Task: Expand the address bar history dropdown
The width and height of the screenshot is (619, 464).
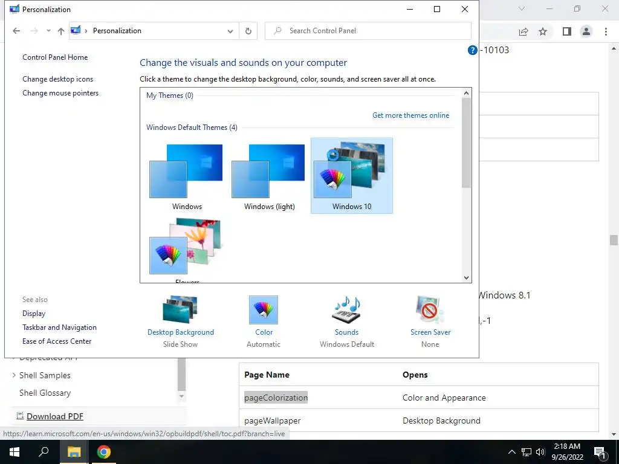Action: click(230, 31)
